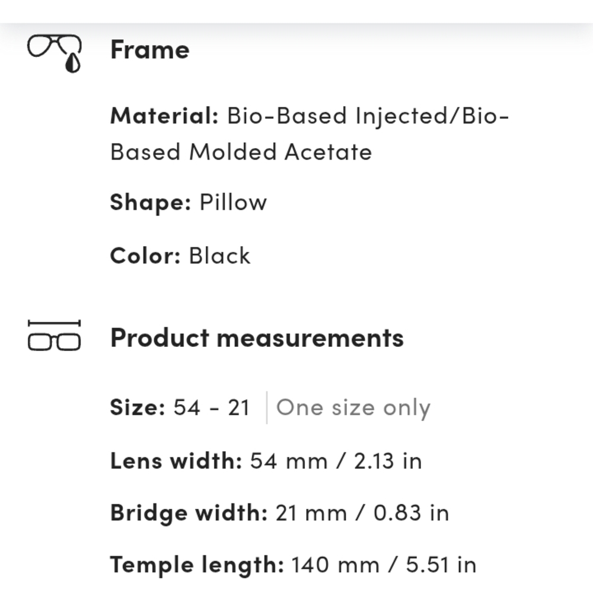Select the Frame section heading
This screenshot has height=593, width=593.
pyautogui.click(x=149, y=50)
